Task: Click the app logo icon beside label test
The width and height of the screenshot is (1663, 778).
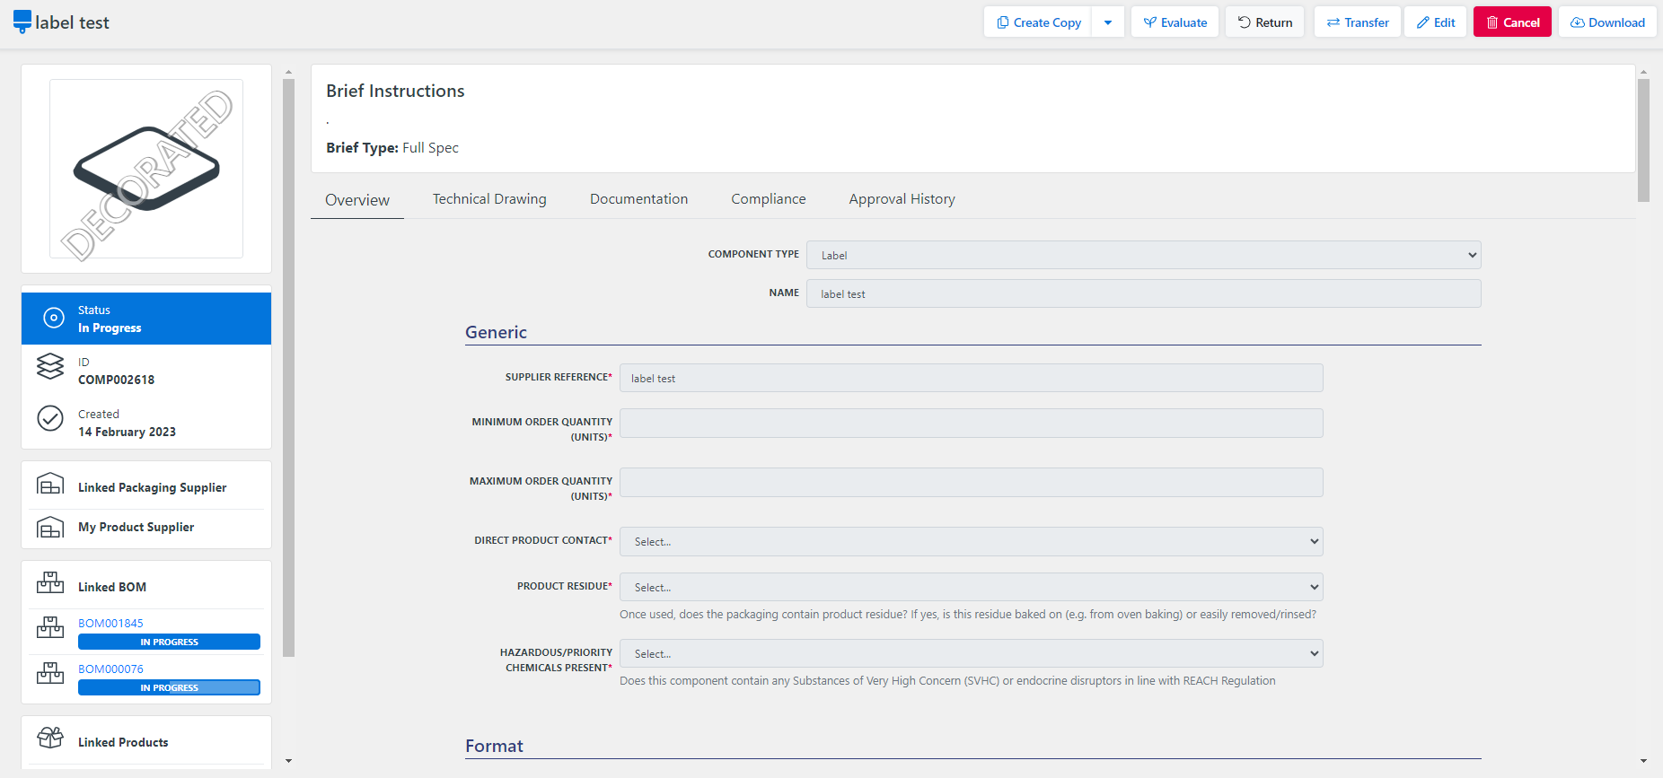Action: (22, 22)
